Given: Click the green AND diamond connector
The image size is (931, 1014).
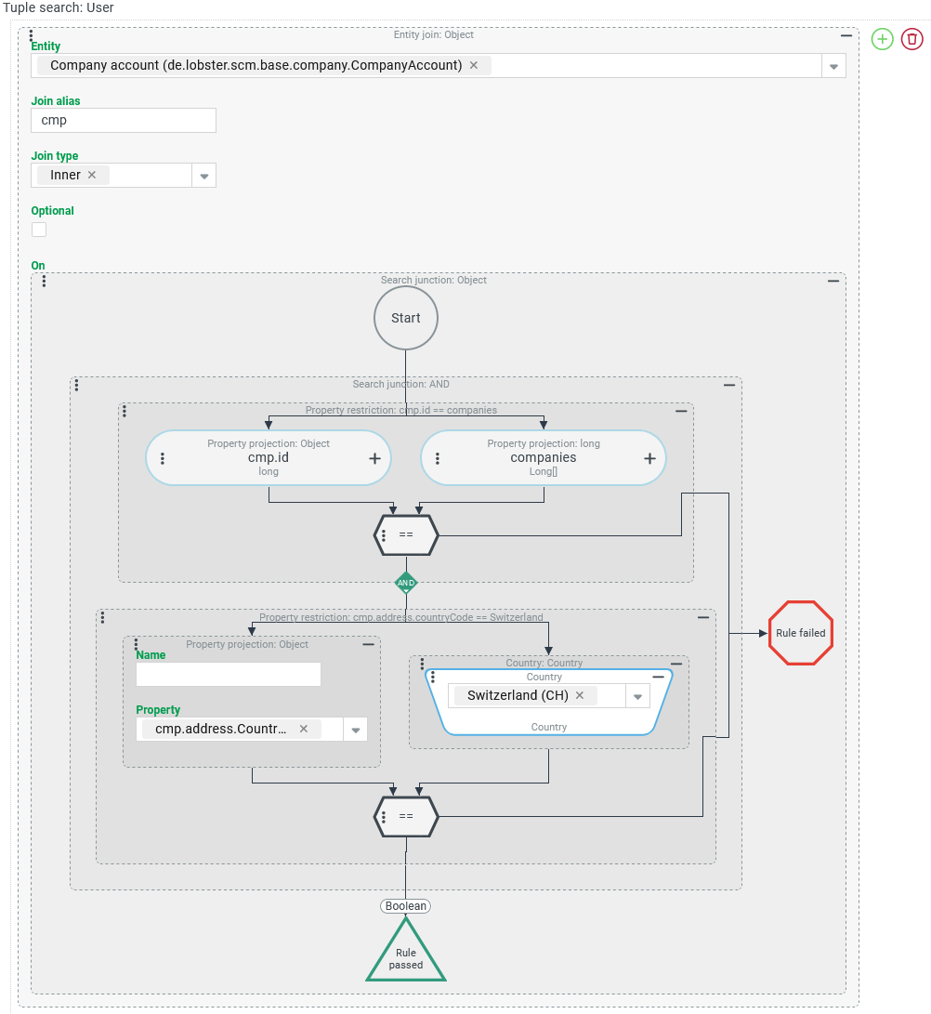Looking at the screenshot, I should (406, 583).
